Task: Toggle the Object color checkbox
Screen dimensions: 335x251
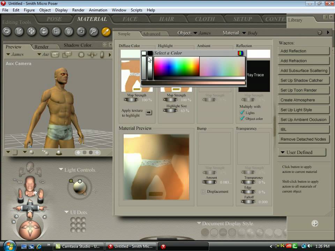Action: click(x=242, y=118)
